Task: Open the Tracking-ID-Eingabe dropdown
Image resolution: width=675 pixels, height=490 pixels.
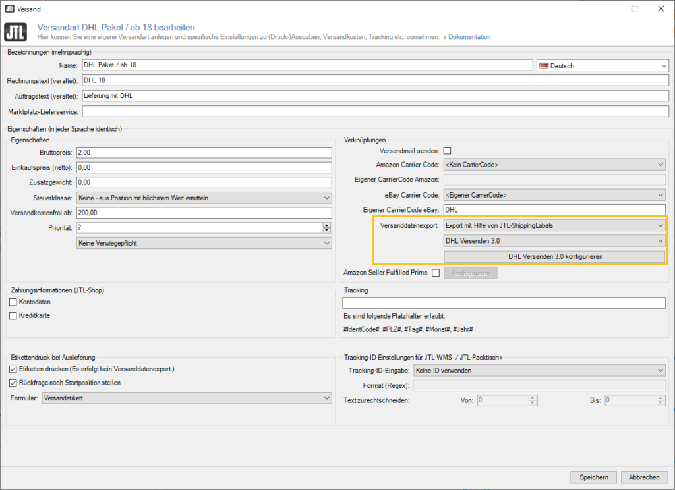Action: pos(539,371)
